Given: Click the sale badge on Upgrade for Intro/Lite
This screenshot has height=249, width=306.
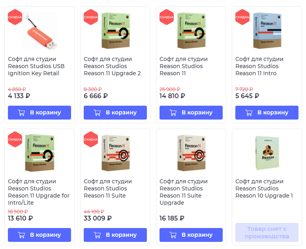Looking at the screenshot, I should tap(15, 139).
